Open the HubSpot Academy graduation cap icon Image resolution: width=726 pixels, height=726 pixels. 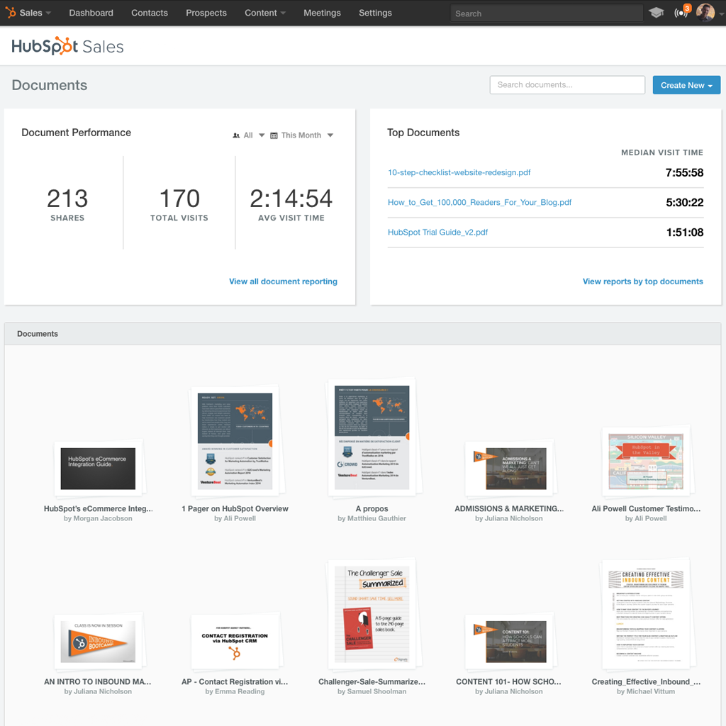656,13
